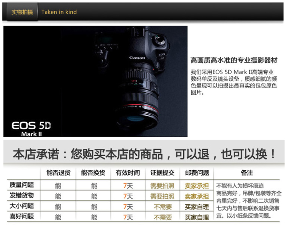300x225 pixels.
Task: Click heading '高画质高水准的专业摄影器材'
Action: (234, 60)
